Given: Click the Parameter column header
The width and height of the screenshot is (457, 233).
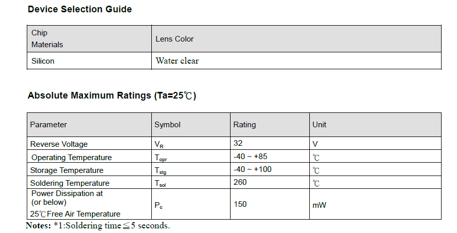Looking at the screenshot, I should [x=48, y=125].
